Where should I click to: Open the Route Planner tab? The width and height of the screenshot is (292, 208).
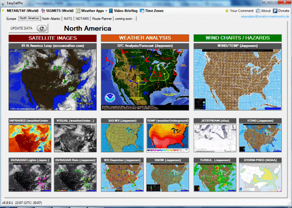point(102,19)
